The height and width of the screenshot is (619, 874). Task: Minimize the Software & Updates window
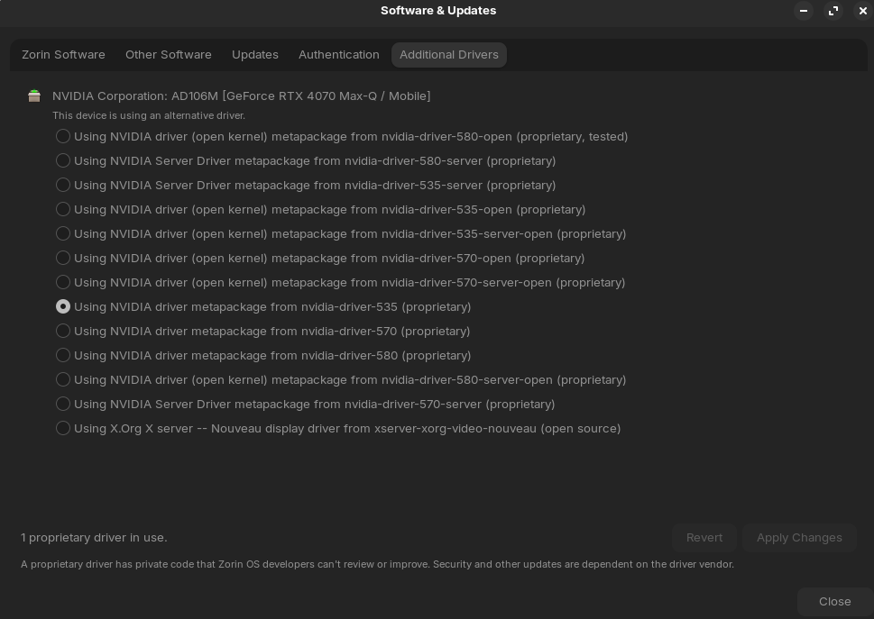click(803, 11)
